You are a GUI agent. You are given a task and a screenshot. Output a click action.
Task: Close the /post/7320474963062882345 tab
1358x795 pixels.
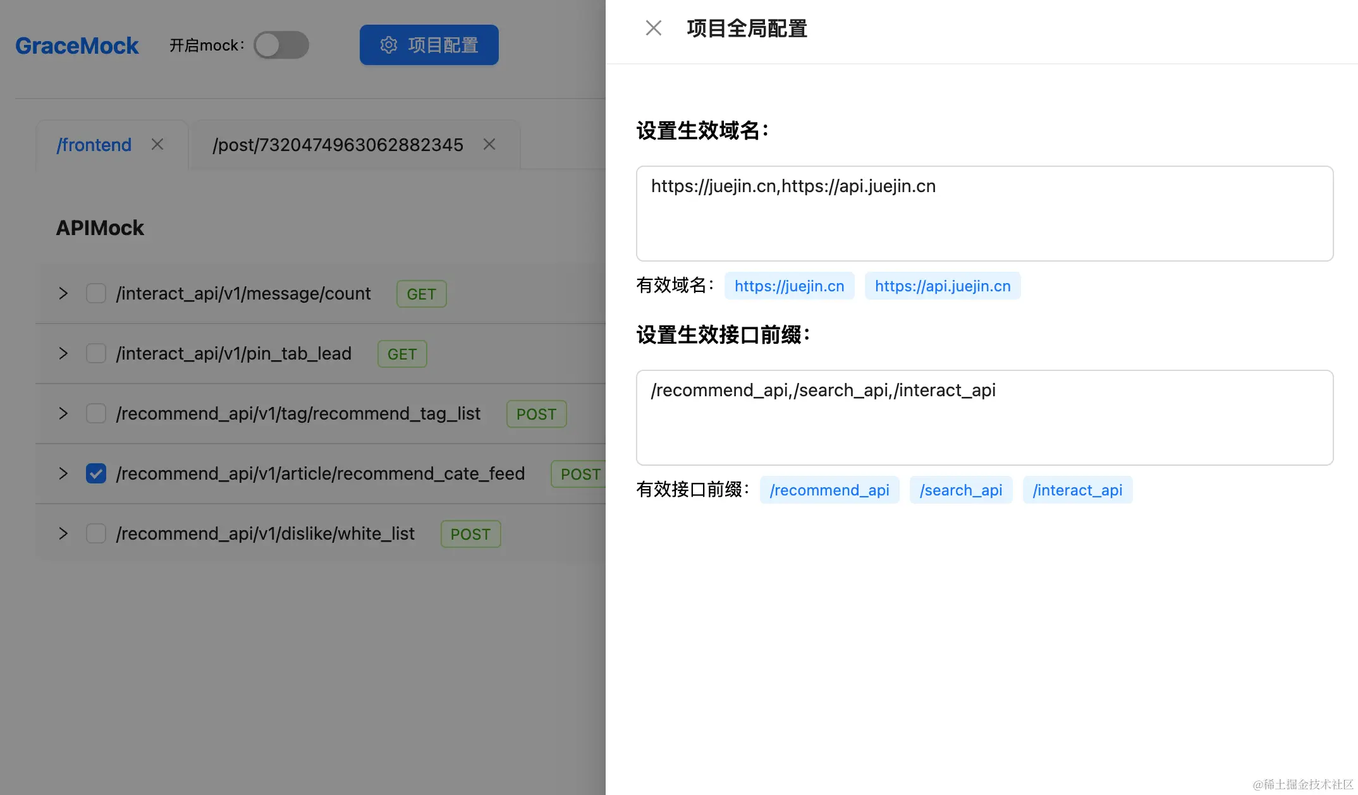coord(489,145)
